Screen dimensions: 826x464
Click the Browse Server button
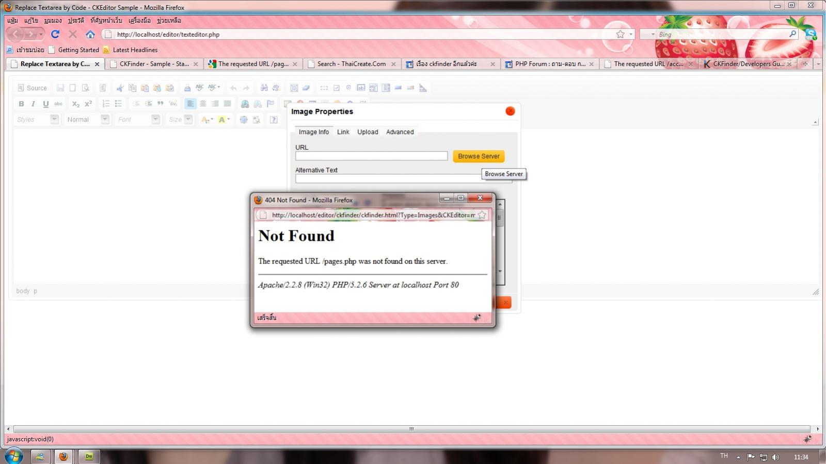coord(479,156)
